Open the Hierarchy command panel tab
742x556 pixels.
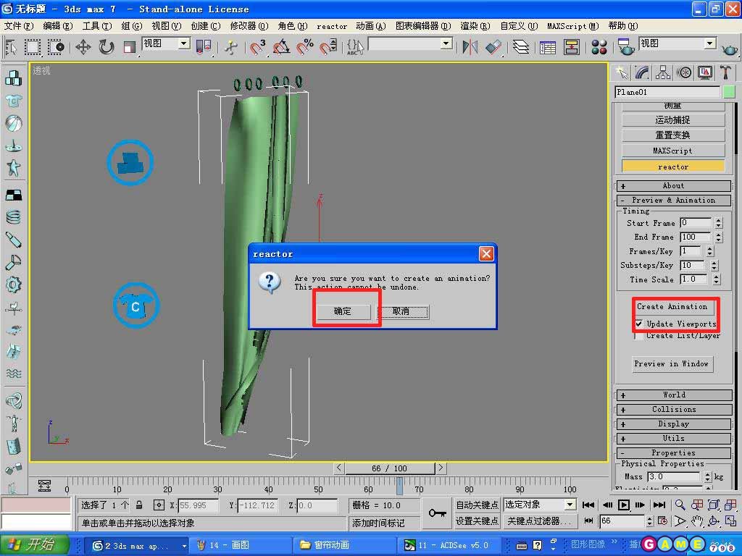pyautogui.click(x=663, y=73)
